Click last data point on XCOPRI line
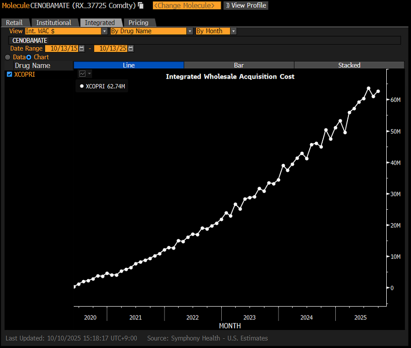Screen dimensions: 411x348 pos(378,91)
